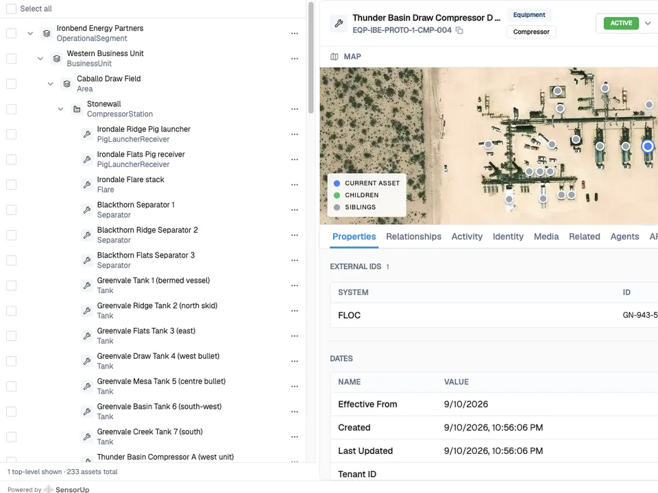This screenshot has width=658, height=493.
Task: Click the EXTERNAL IDS section heading
Action: (x=356, y=266)
